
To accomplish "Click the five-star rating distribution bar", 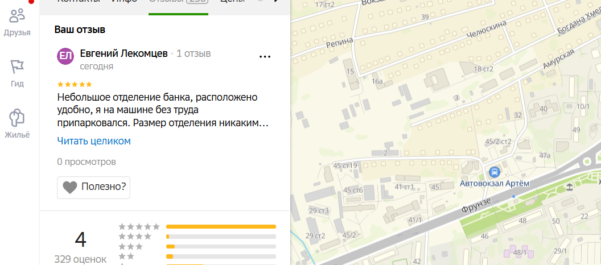I will (221, 227).
